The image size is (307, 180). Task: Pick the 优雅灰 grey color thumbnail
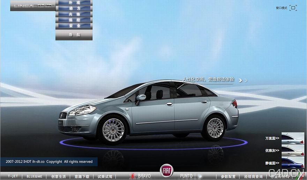[293, 151]
